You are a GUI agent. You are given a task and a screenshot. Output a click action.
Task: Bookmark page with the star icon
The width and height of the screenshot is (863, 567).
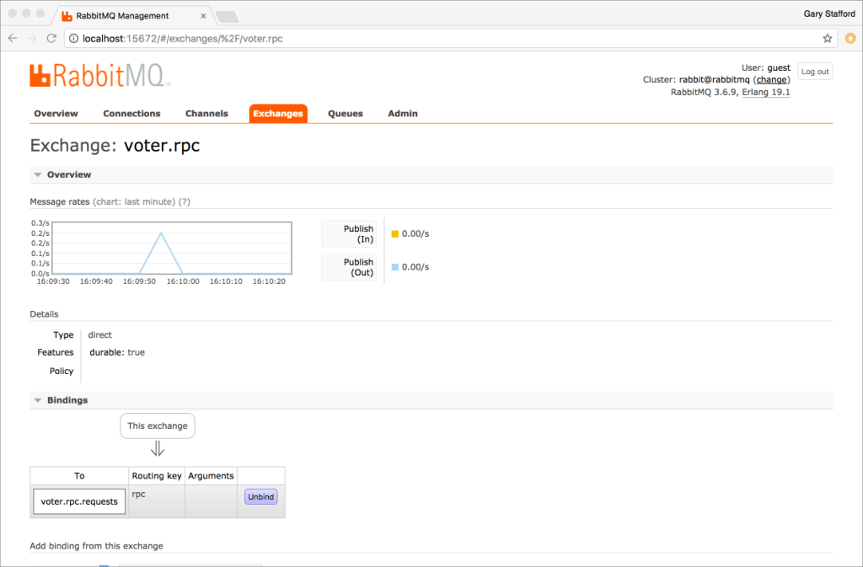[x=828, y=39]
